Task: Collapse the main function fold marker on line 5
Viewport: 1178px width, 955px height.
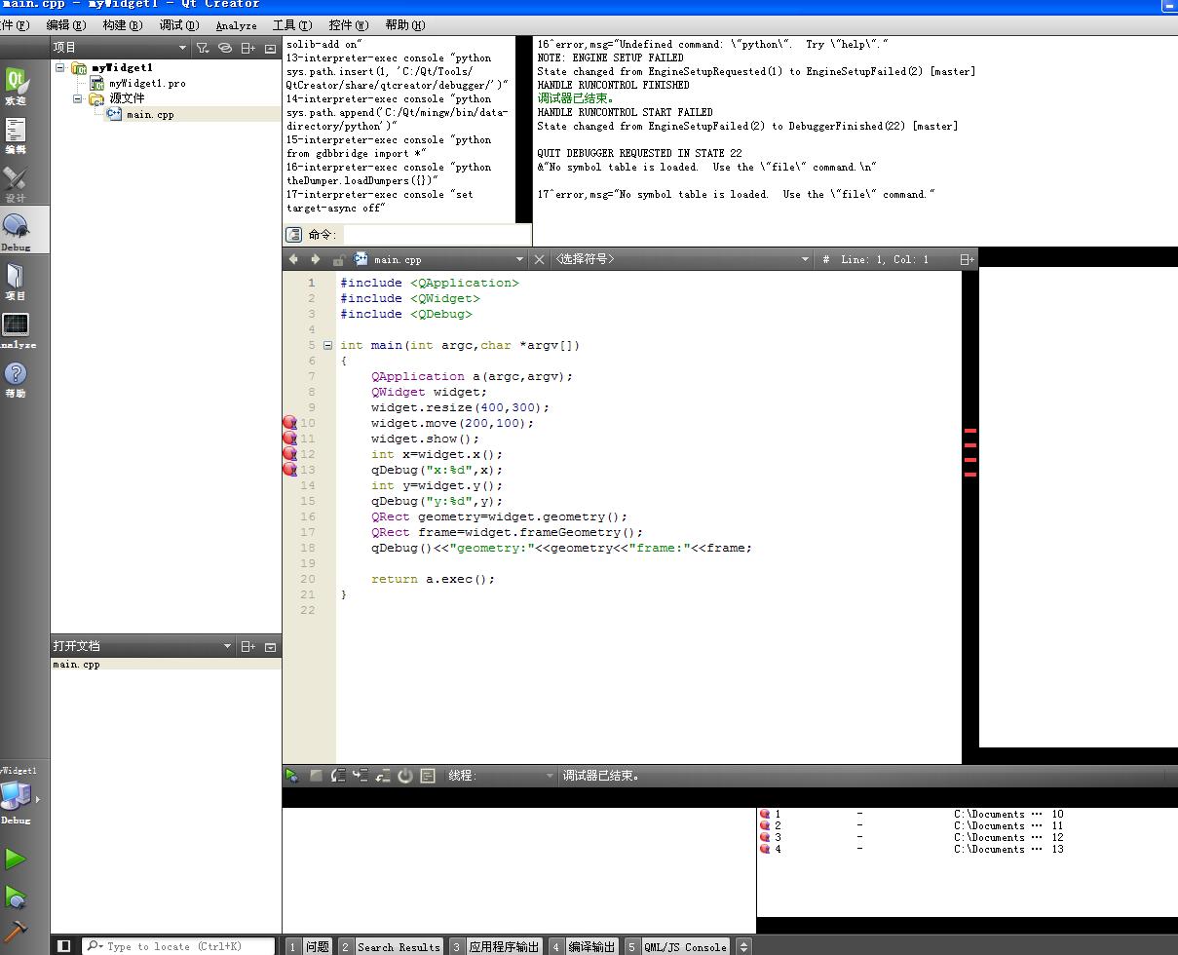Action: 328,345
